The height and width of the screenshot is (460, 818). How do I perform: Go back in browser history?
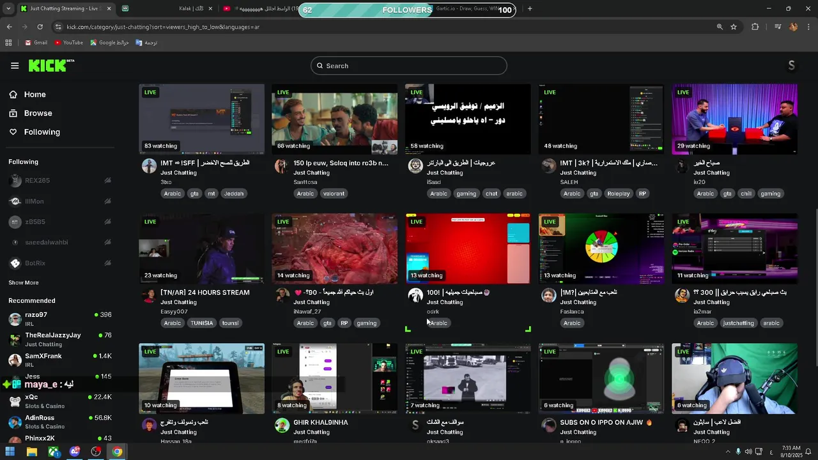(x=9, y=27)
